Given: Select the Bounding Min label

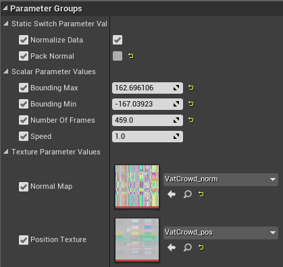Looking at the screenshot, I should tap(53, 104).
